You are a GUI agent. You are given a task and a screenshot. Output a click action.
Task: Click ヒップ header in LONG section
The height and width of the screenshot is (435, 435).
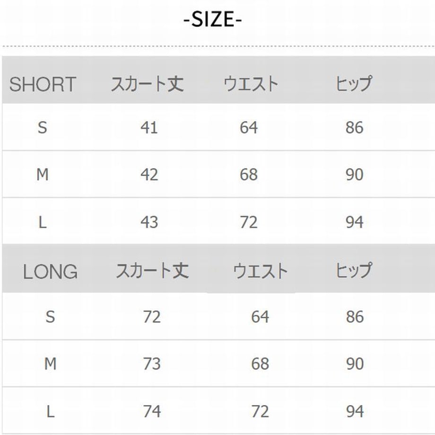(354, 270)
